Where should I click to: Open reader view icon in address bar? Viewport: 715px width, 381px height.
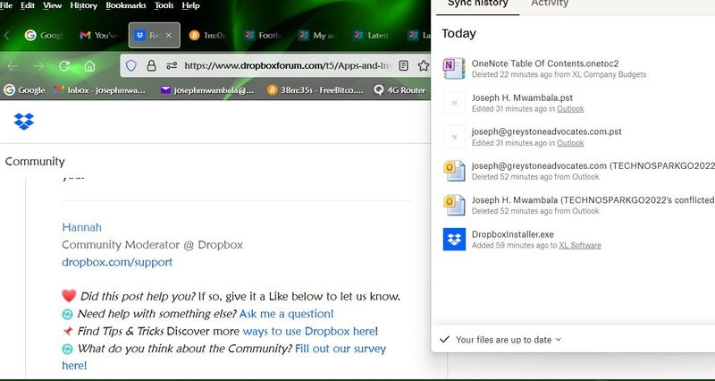(x=404, y=65)
